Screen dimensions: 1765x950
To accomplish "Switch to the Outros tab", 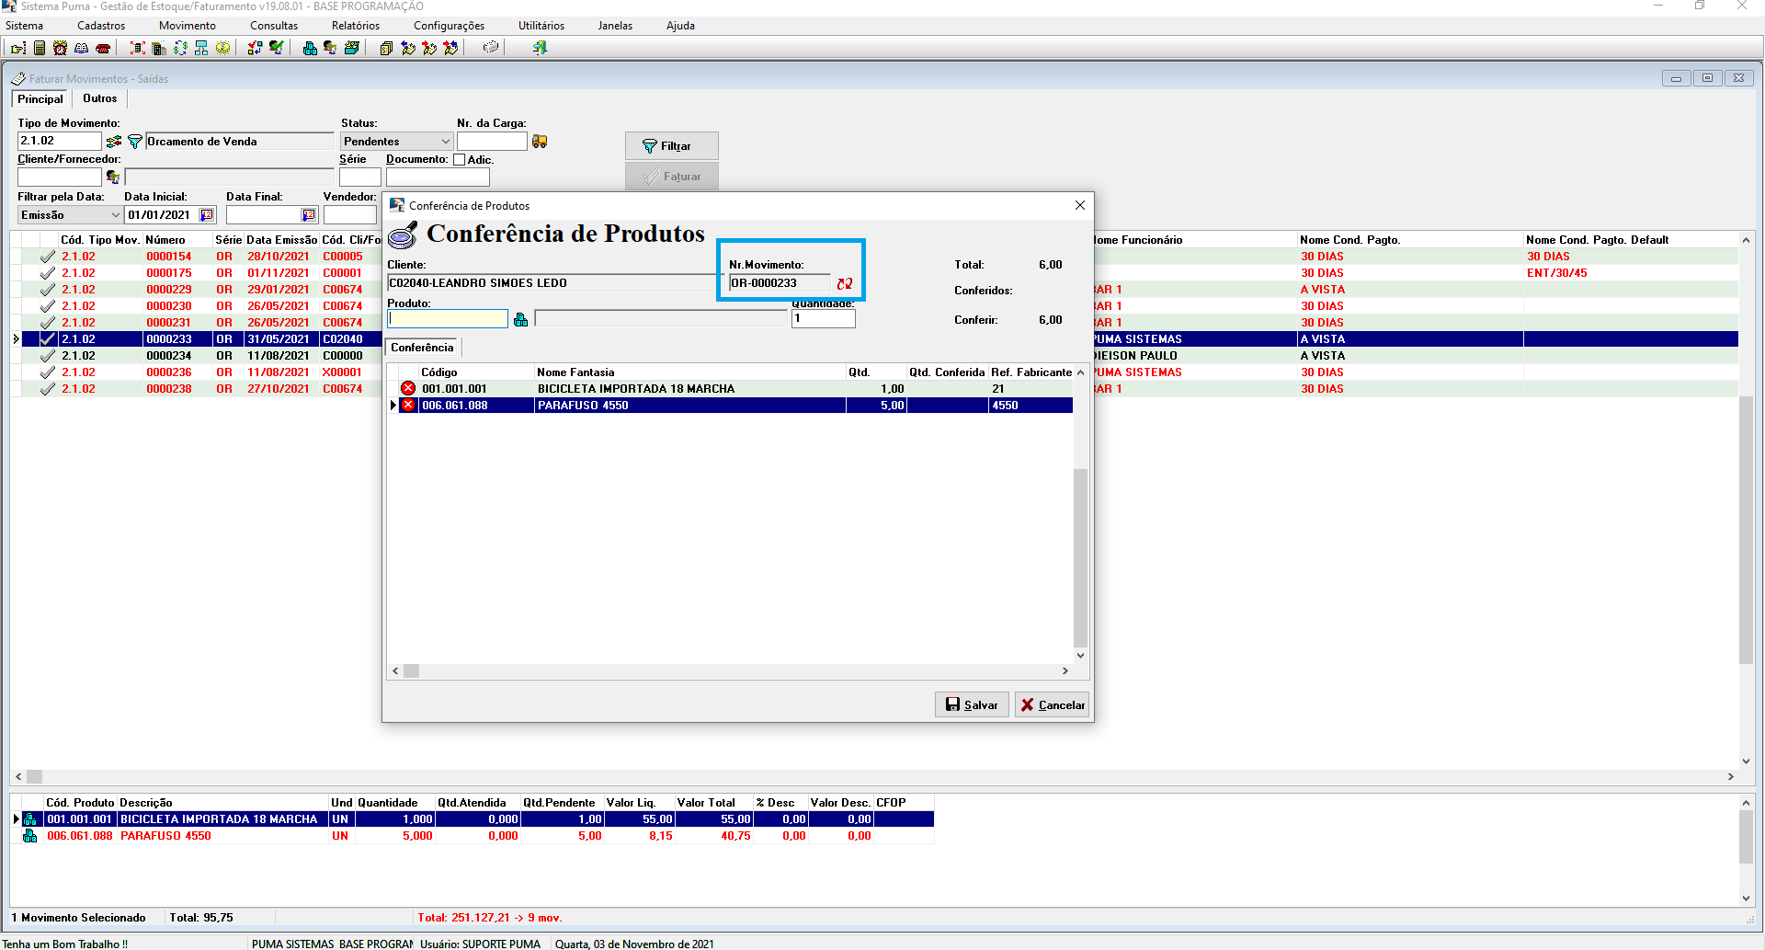I will click(99, 98).
